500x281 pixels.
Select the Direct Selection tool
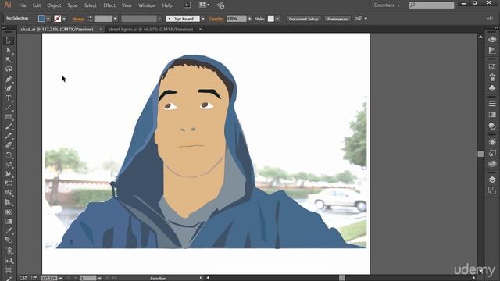point(9,50)
